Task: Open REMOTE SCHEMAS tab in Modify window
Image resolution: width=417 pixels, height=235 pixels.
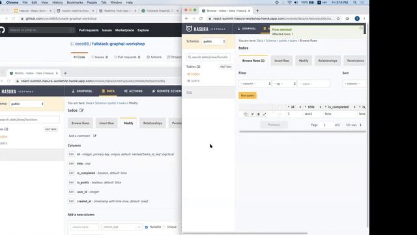Action: (x=166, y=91)
